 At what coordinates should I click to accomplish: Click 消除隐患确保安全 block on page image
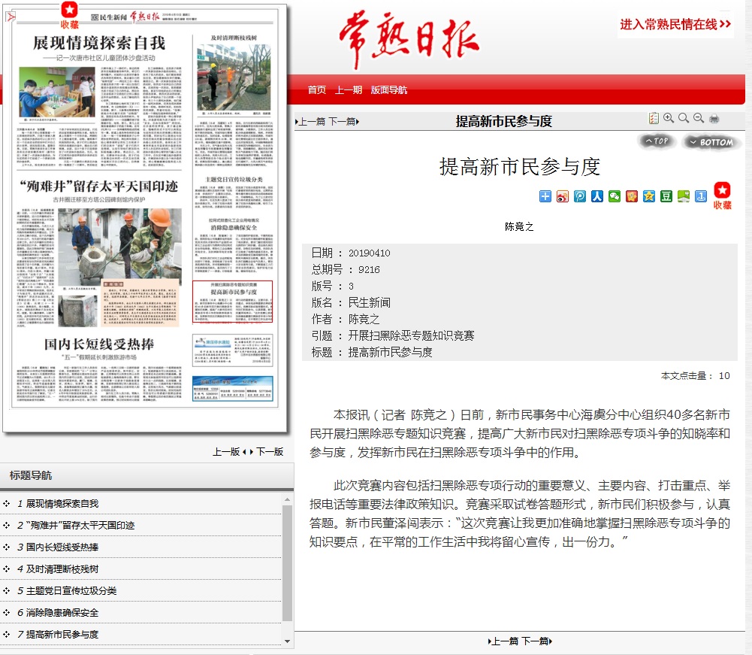pyautogui.click(x=234, y=247)
